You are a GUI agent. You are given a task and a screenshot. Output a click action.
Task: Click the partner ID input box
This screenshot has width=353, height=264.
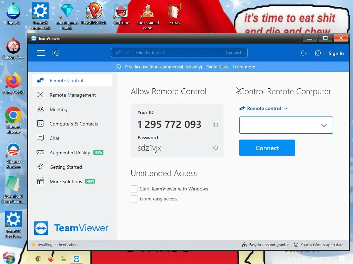(278, 125)
